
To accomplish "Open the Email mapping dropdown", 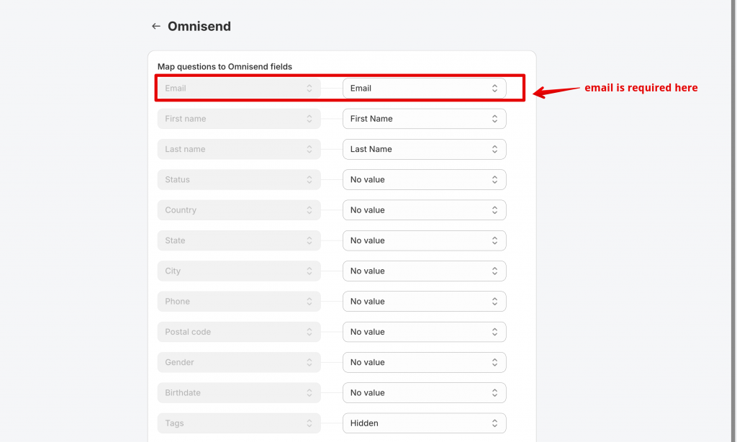I will [x=424, y=89].
